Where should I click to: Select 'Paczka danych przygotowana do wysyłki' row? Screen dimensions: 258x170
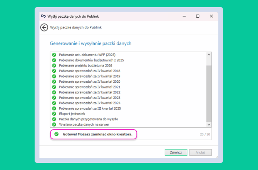click(88, 119)
